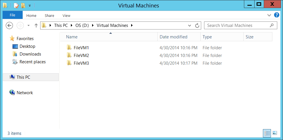Open the recent locations dropdown arrow

click(28, 25)
